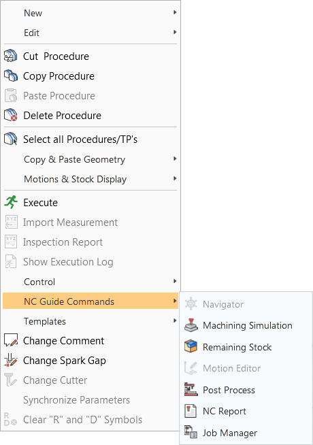Screen dimensions: 313x445
Task: Click the Copy Procedure icon
Action: coord(10,76)
